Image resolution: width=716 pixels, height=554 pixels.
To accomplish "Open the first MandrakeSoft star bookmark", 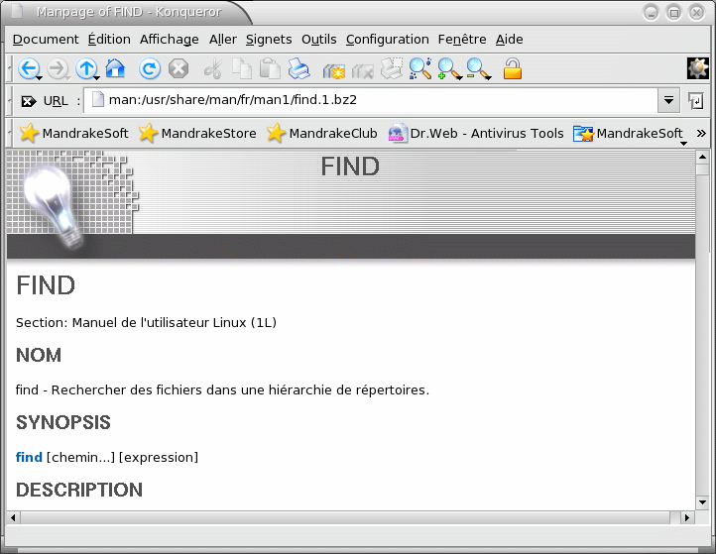I will pyautogui.click(x=74, y=133).
